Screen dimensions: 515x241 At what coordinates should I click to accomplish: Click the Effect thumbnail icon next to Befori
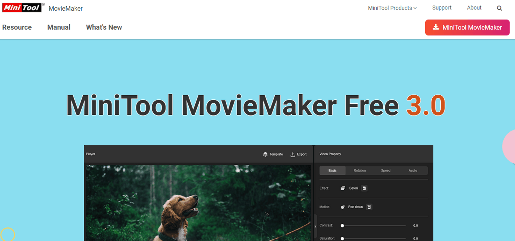click(x=342, y=188)
